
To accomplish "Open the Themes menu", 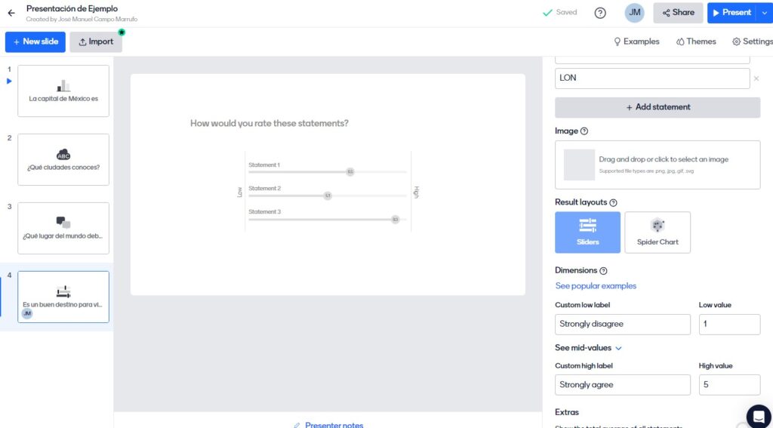I will pos(696,42).
